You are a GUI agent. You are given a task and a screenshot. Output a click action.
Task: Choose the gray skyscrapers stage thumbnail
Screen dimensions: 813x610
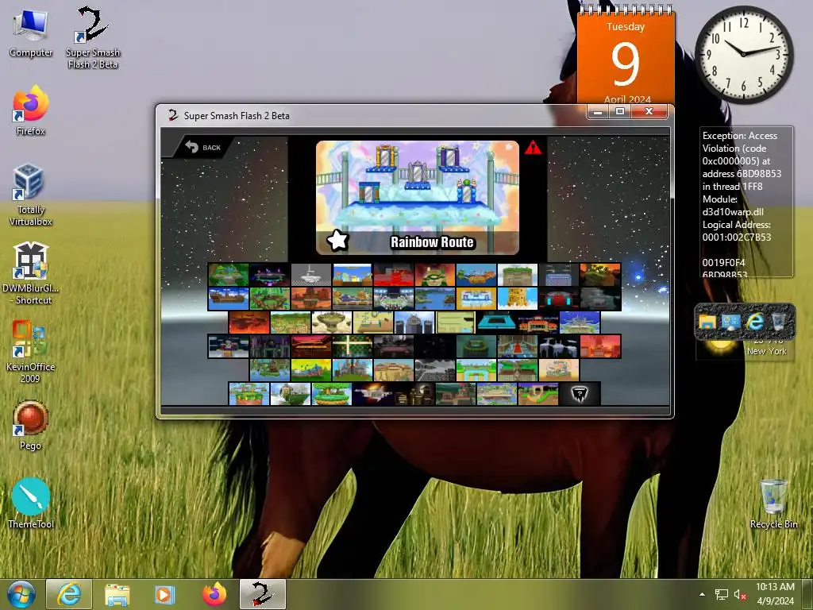[x=414, y=322]
